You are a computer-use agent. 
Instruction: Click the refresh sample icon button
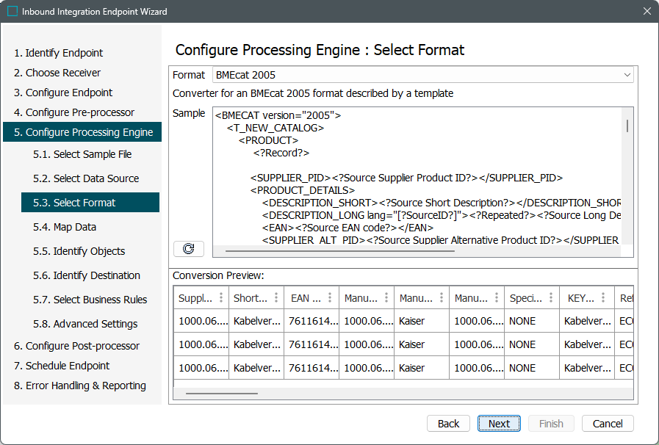pos(188,249)
